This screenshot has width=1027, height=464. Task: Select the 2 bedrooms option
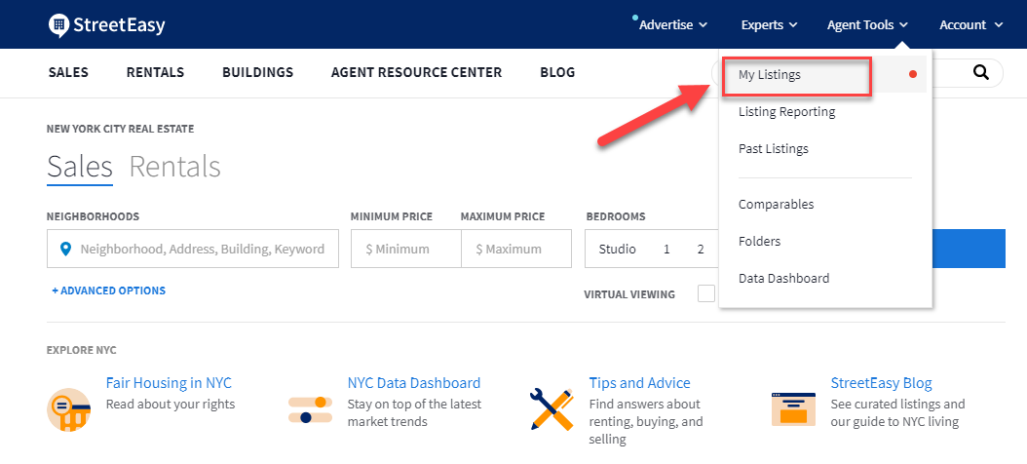(x=701, y=249)
